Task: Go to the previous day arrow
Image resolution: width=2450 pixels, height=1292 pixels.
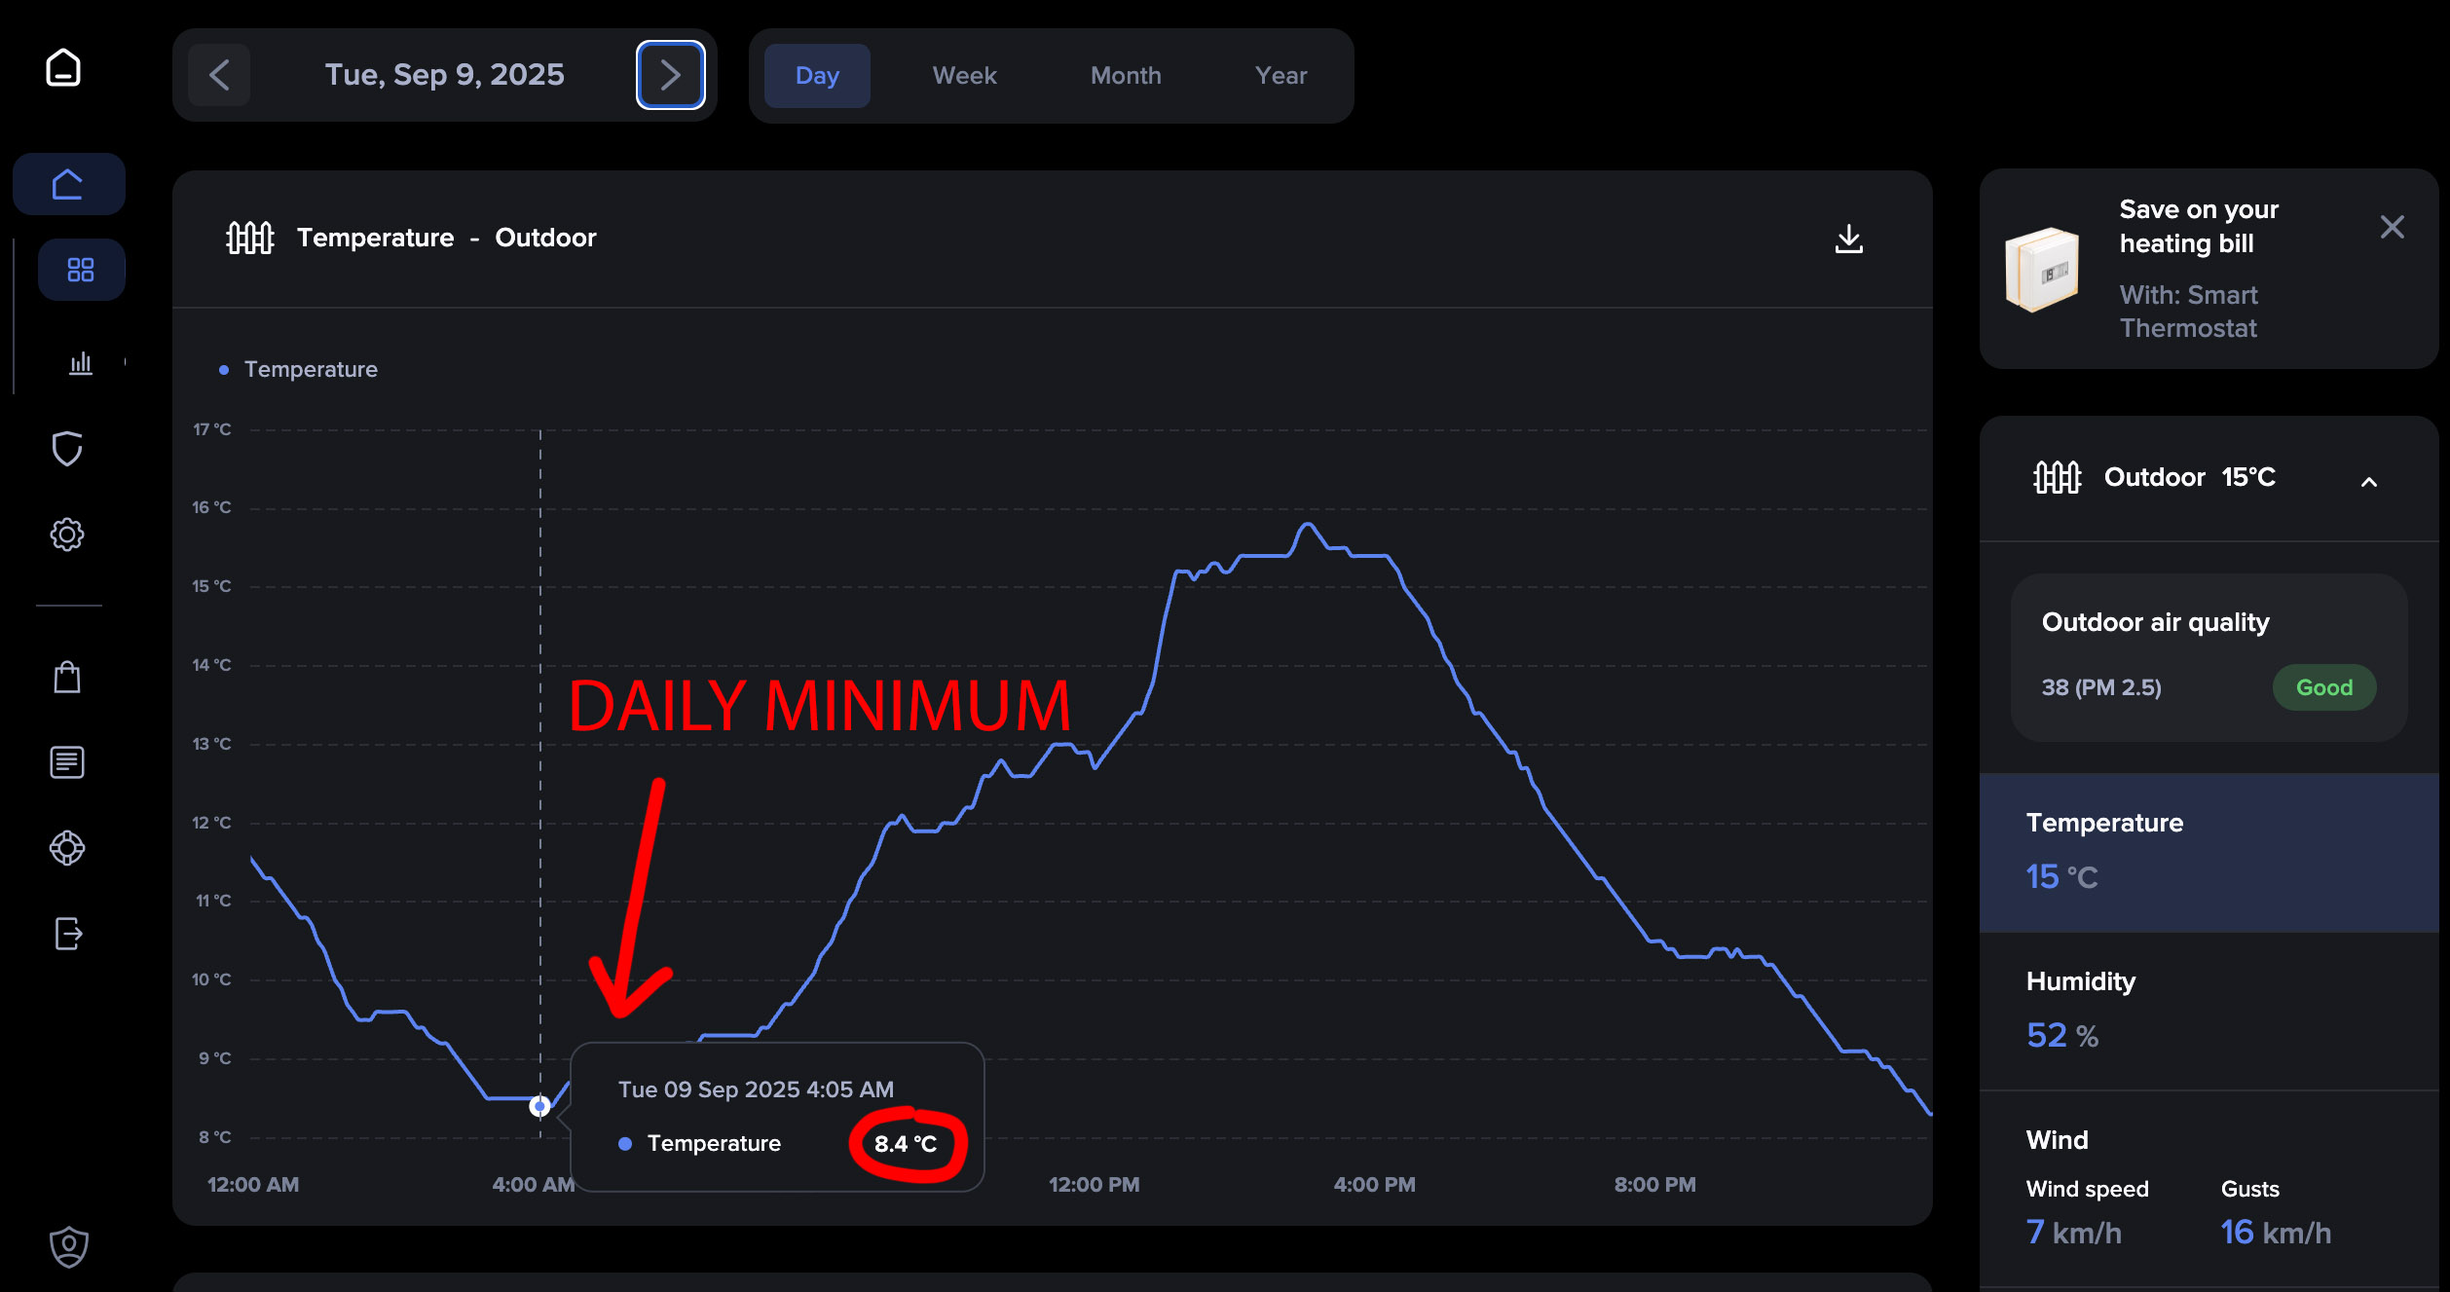Action: point(219,75)
